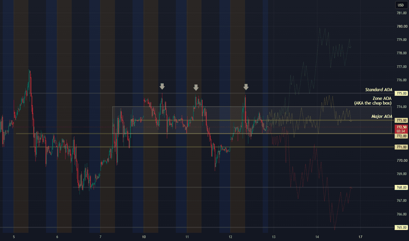Click the first down arrow marker
This screenshot has height=241, width=409.
[x=162, y=86]
